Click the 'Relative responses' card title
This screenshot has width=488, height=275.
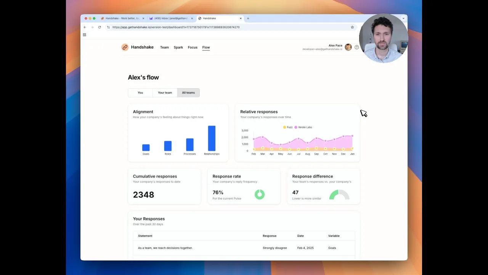click(x=259, y=112)
